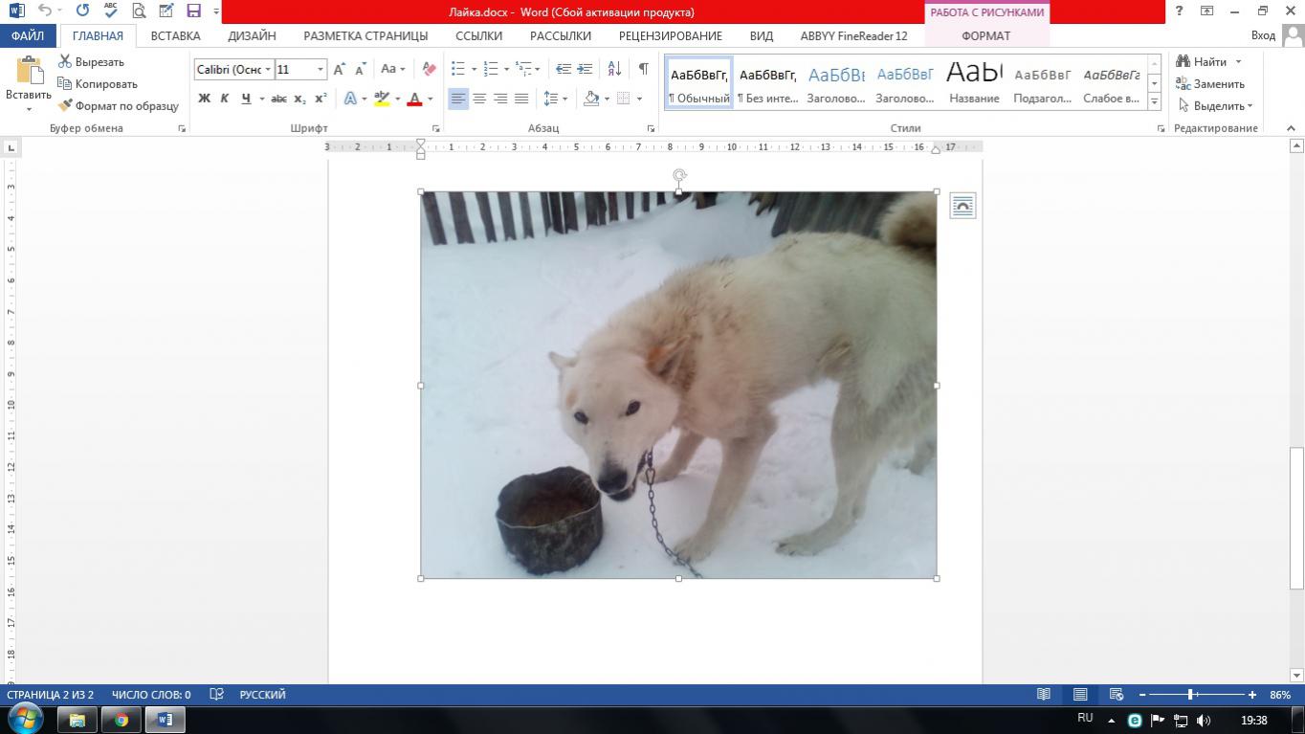Viewport: 1305px width, 734px height.
Task: Click the zoom slider in status bar
Action: pos(1191,695)
